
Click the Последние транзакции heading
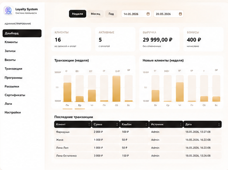point(74,117)
